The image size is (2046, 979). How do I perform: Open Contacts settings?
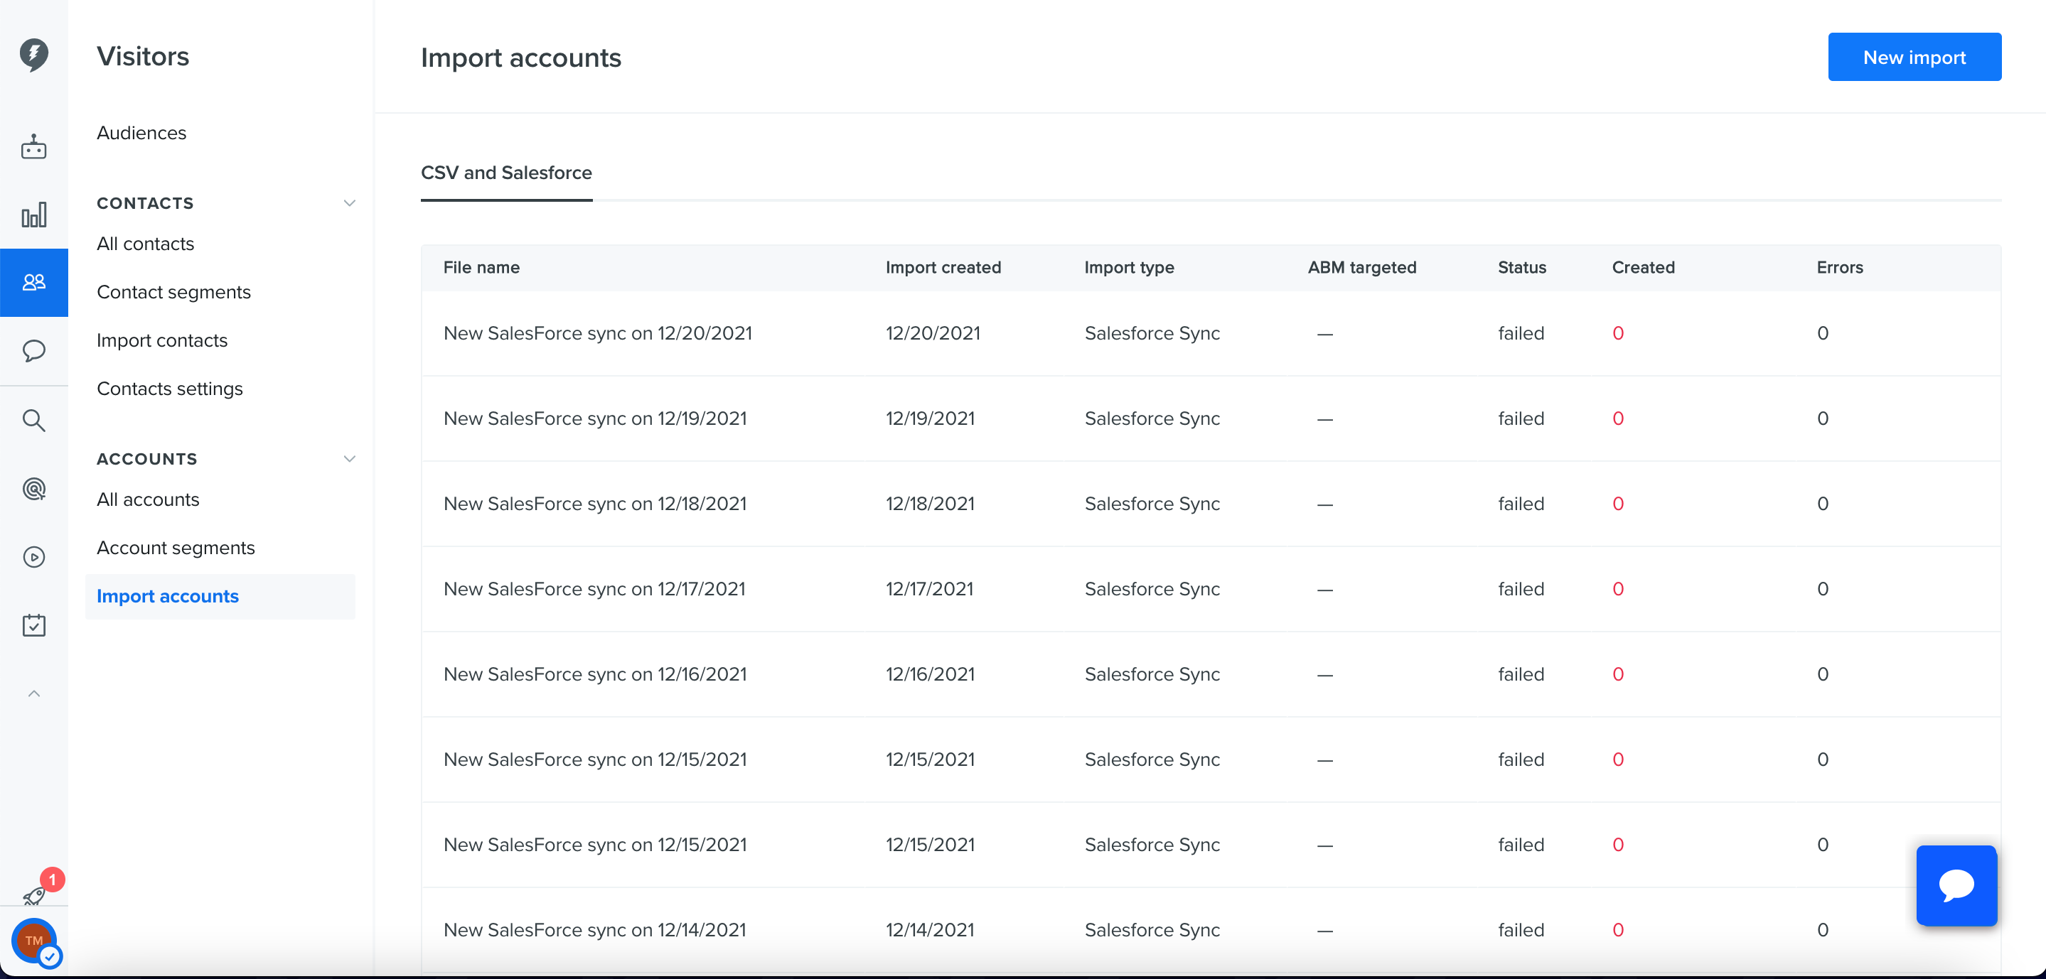tap(170, 389)
